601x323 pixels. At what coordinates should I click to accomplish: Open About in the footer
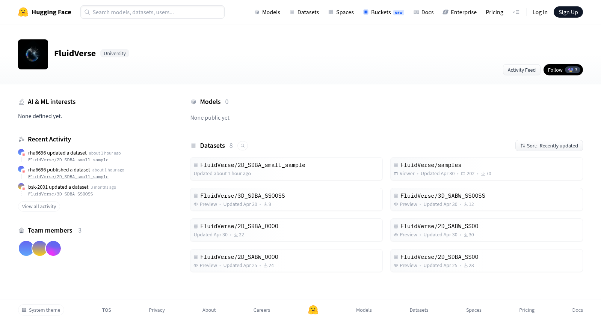(209, 310)
